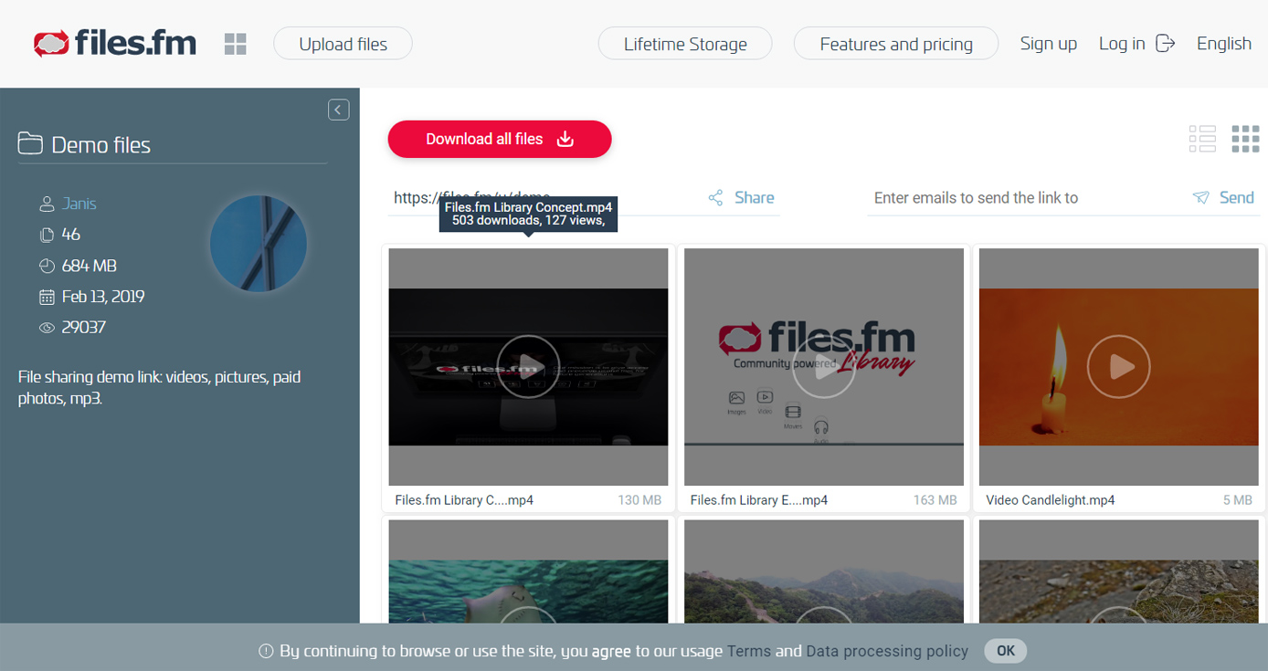Click the 5 MB size label

point(1238,500)
